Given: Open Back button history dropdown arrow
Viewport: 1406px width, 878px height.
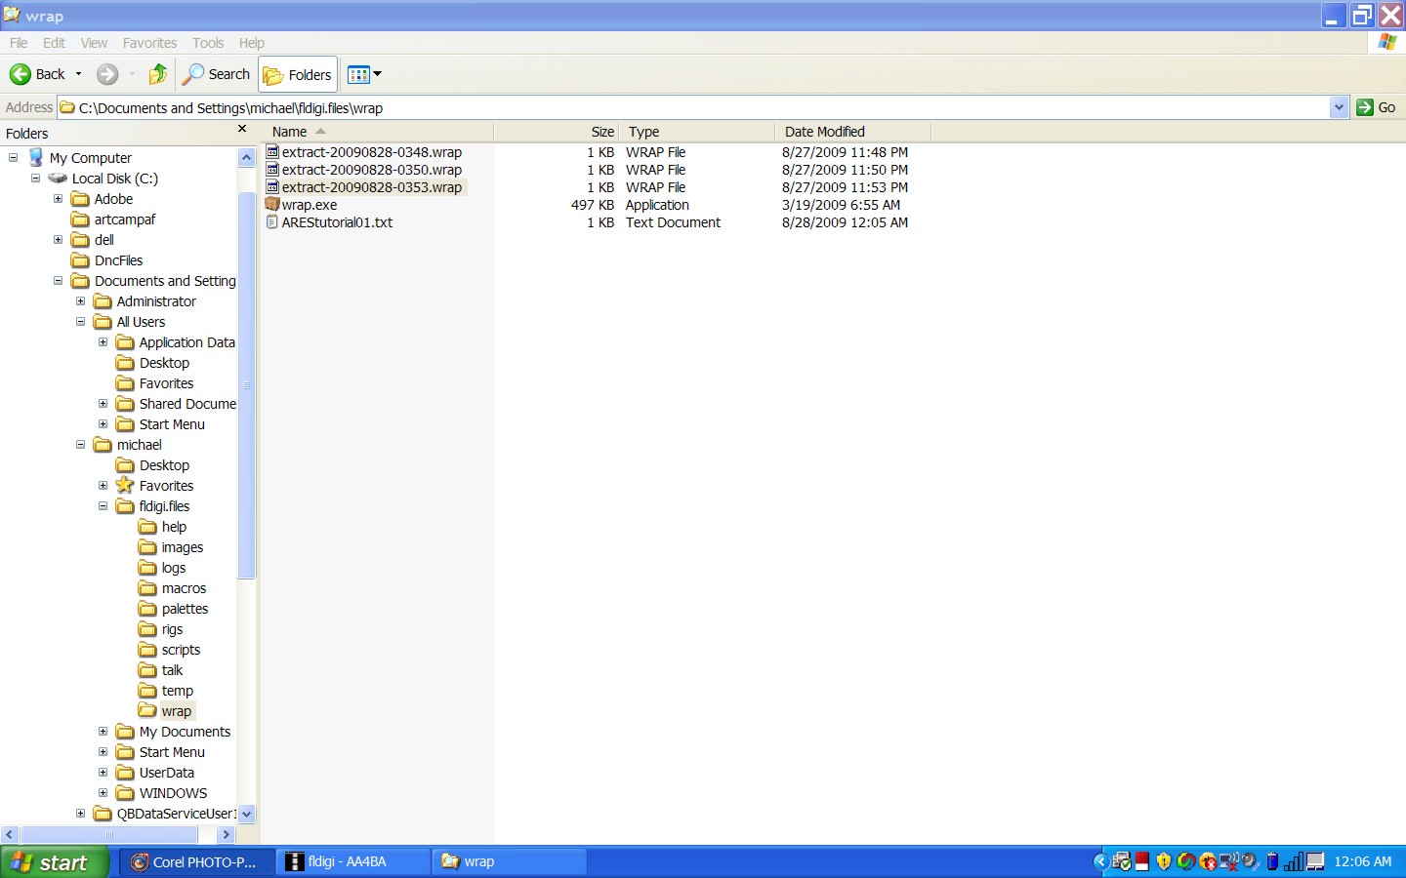Looking at the screenshot, I should 79,74.
